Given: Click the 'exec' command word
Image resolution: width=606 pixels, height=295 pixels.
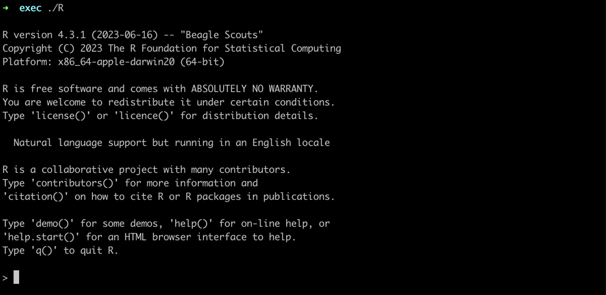Looking at the screenshot, I should [x=30, y=8].
